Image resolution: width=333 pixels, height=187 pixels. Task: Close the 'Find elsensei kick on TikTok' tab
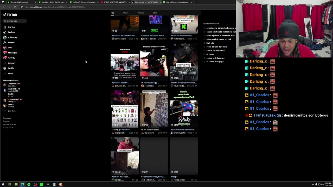pos(160,2)
